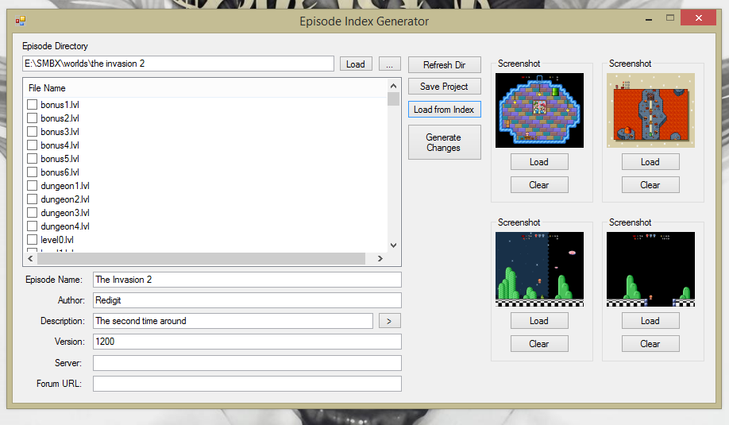Click the file list scroll left arrow
Screen dimensions: 729x425
click(30, 258)
